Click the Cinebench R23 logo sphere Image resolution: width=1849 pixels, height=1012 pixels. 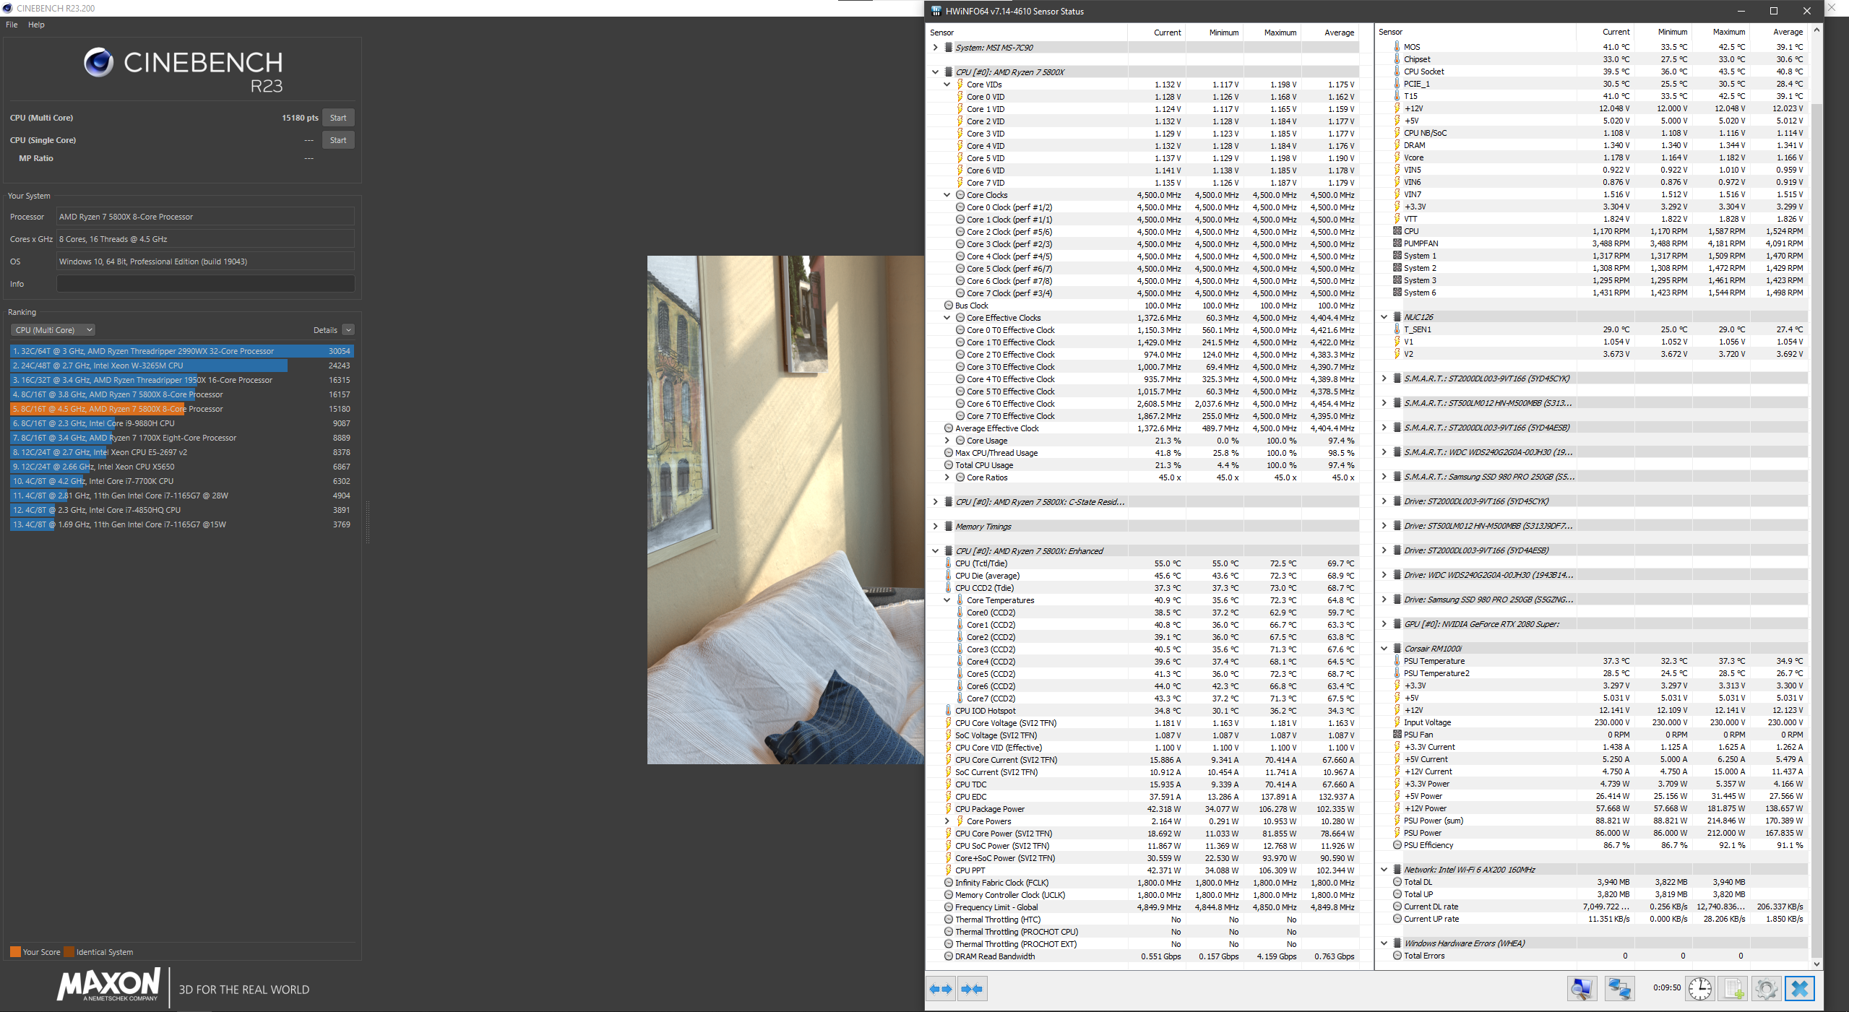pos(98,63)
